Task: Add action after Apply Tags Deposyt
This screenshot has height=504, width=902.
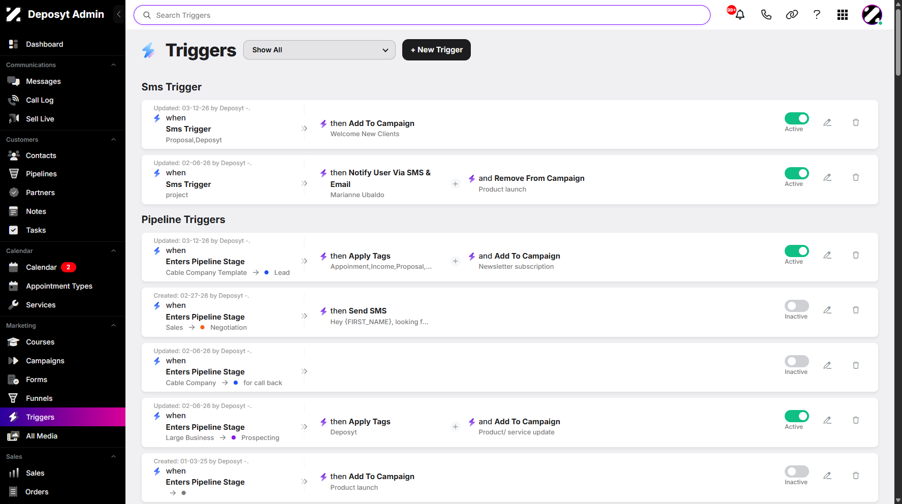Action: [x=455, y=427]
